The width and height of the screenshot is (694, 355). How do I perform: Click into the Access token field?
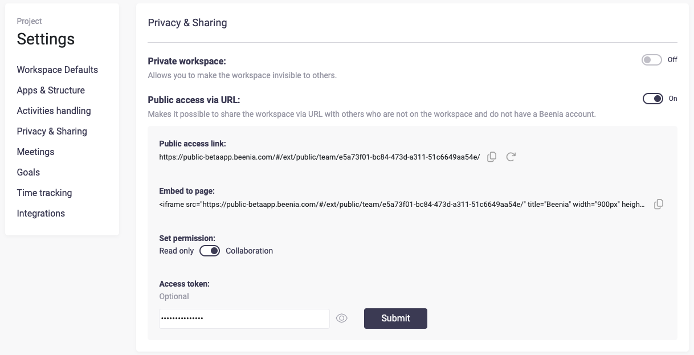click(244, 319)
